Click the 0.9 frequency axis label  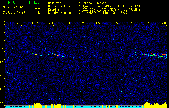2,62
